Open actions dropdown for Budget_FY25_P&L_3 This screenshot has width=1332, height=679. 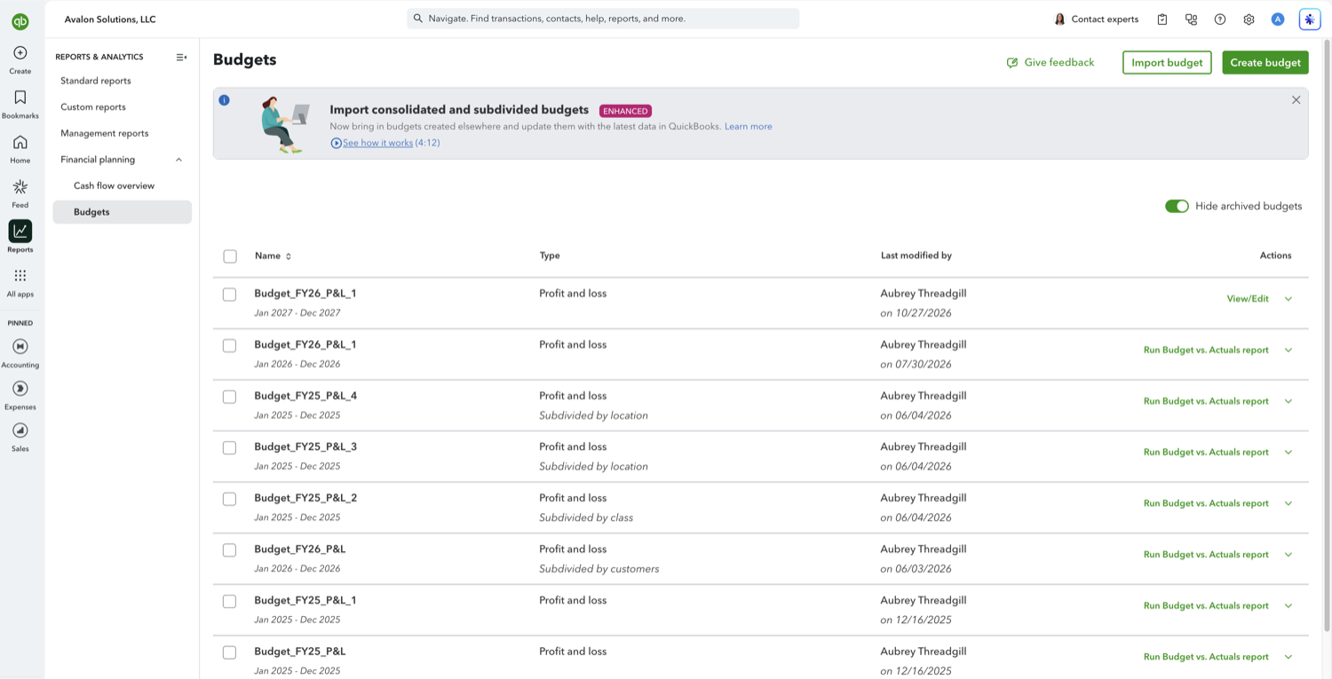tap(1288, 453)
